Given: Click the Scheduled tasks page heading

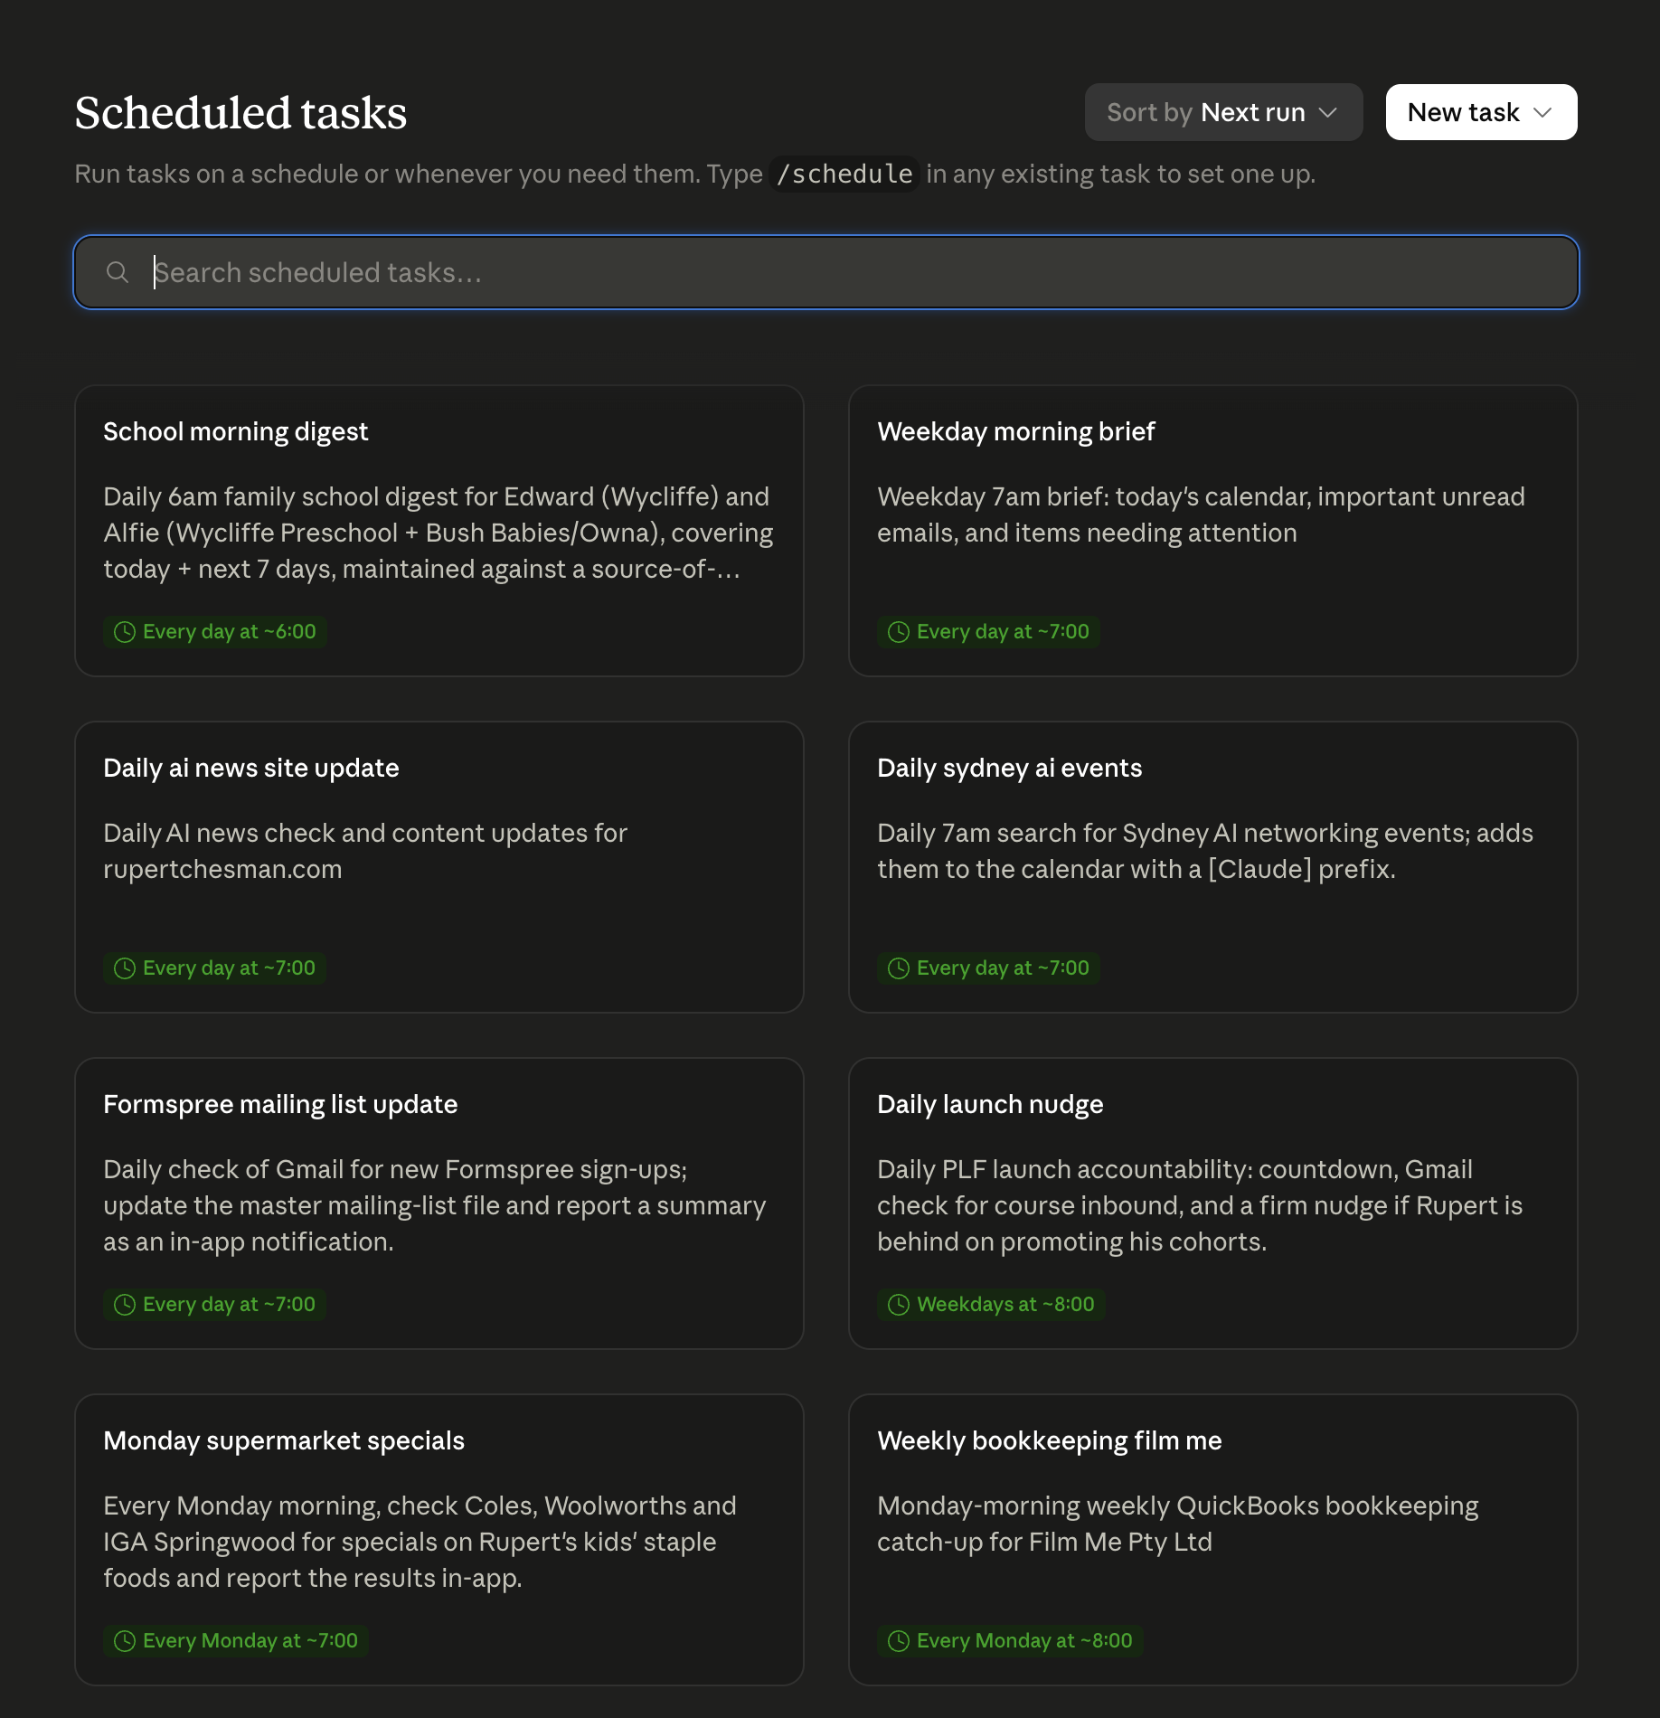Looking at the screenshot, I should [241, 113].
